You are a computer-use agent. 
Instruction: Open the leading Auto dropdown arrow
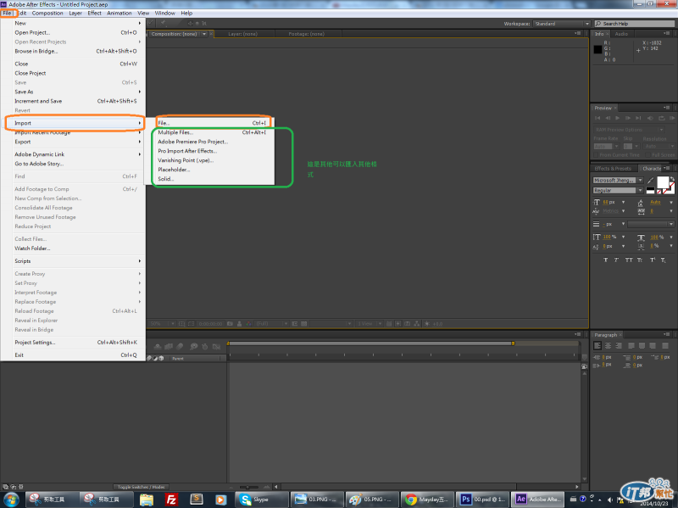tap(671, 202)
